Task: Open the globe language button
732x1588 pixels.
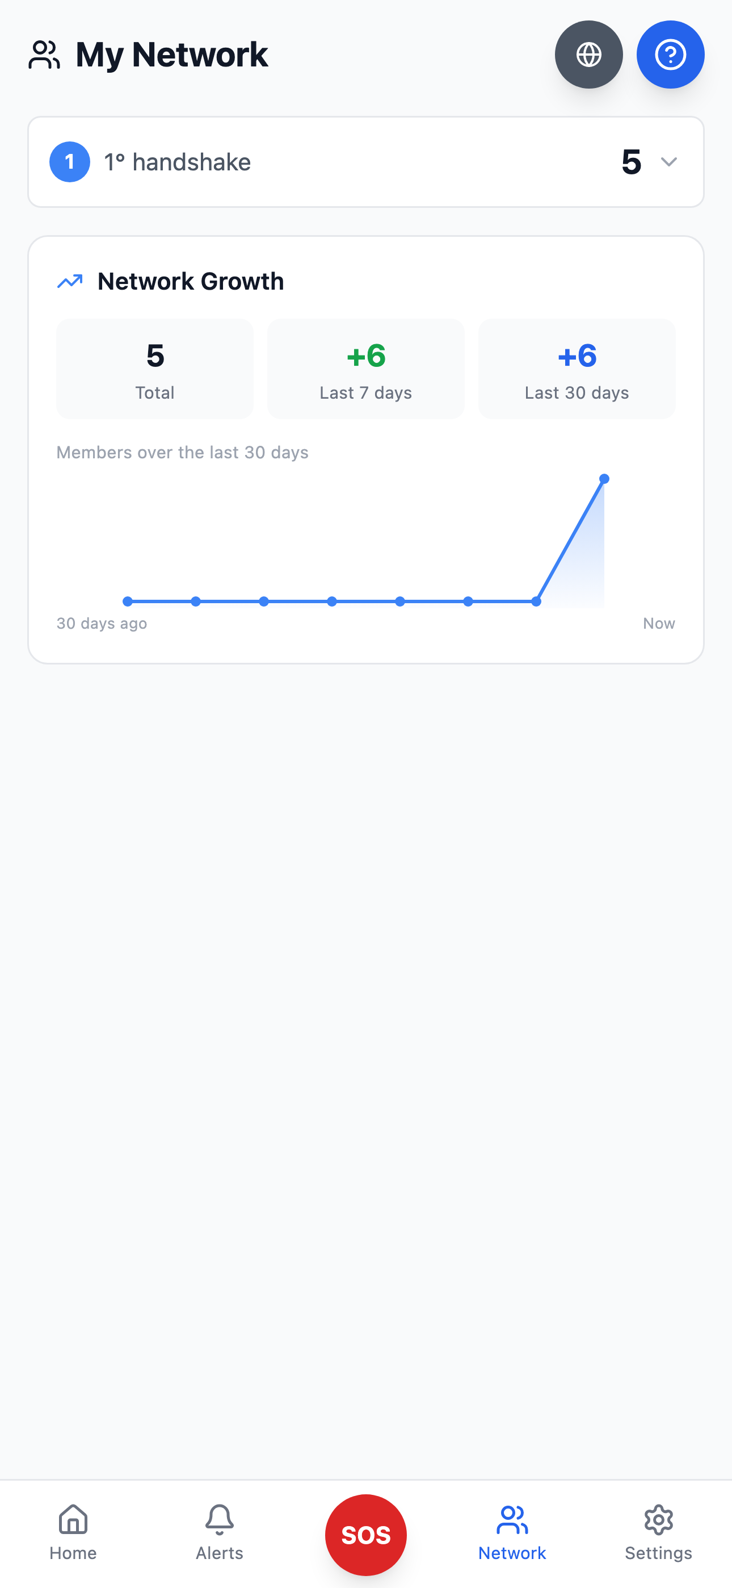Action: point(588,55)
